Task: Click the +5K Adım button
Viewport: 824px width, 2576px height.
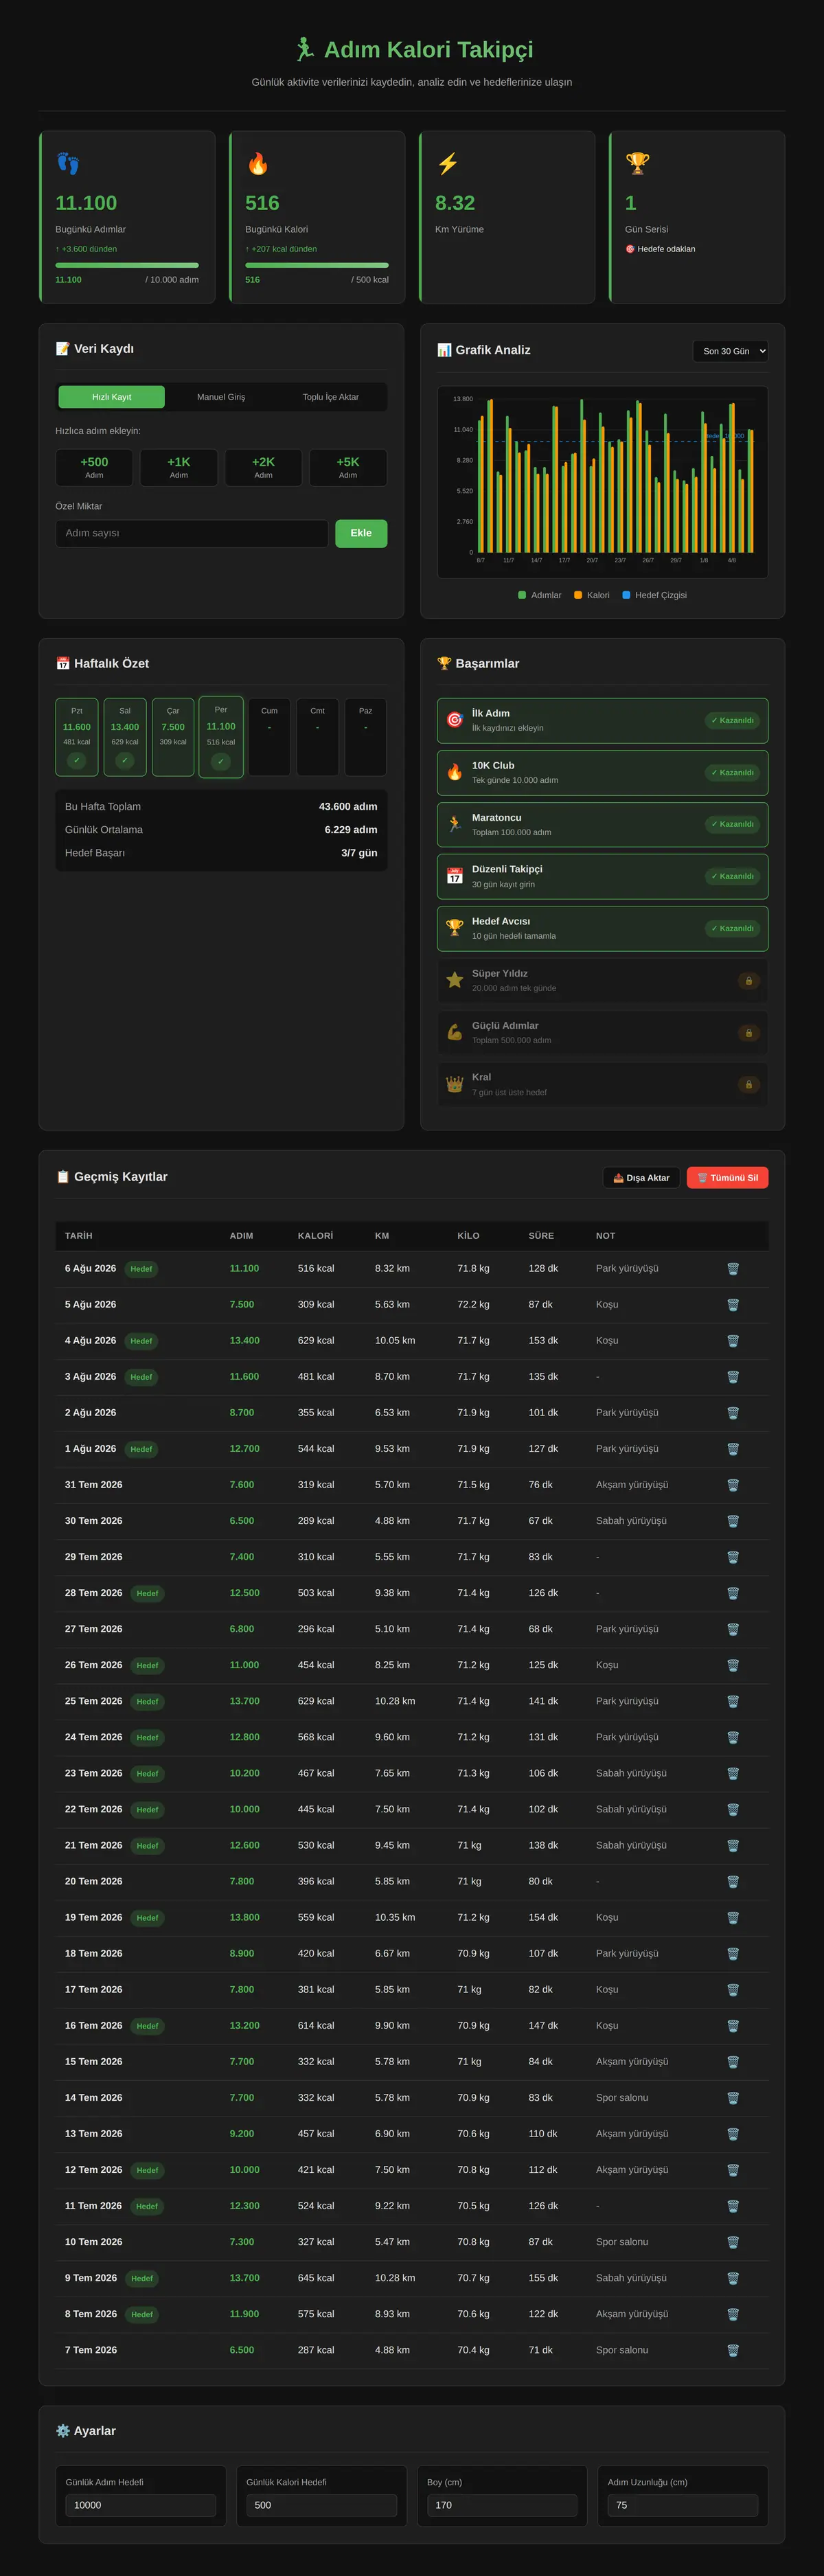Action: click(348, 467)
